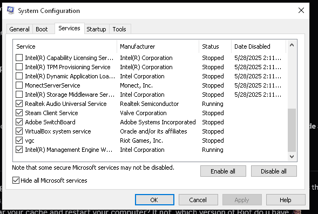
Task: Uncheck VirtualBox system service
Action: click(19, 131)
